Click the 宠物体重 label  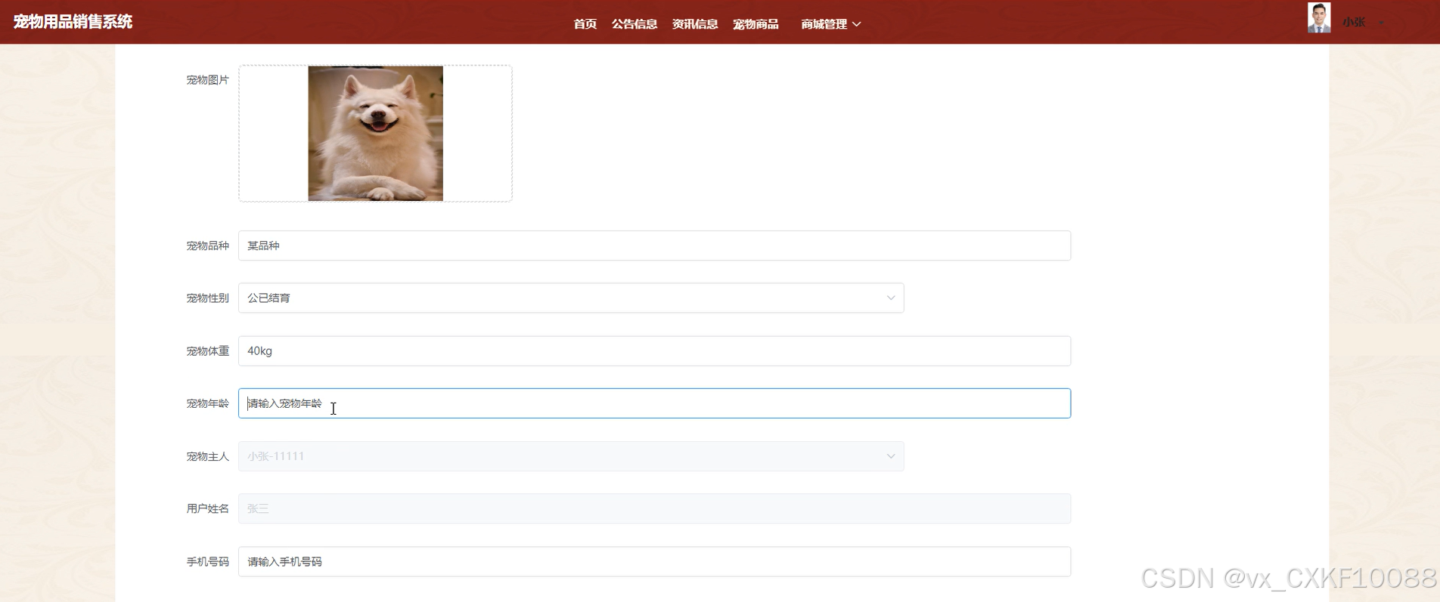(207, 350)
